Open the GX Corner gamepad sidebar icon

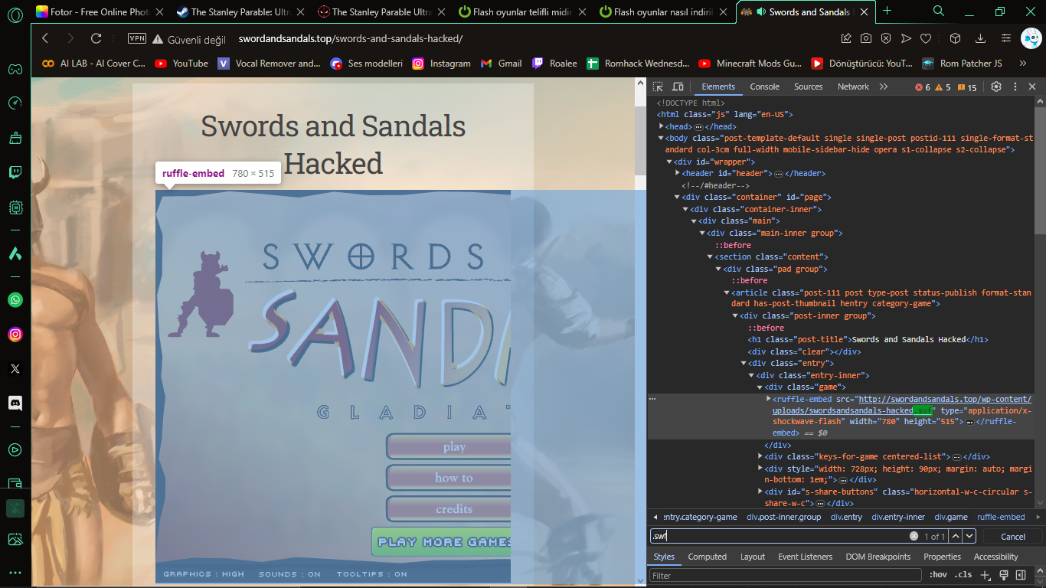[15, 70]
